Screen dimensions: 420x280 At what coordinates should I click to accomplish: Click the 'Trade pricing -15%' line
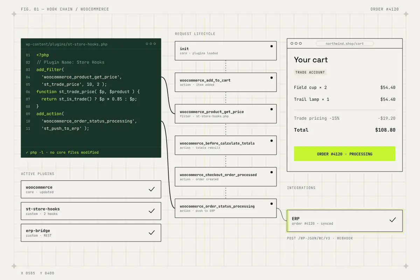click(x=317, y=118)
